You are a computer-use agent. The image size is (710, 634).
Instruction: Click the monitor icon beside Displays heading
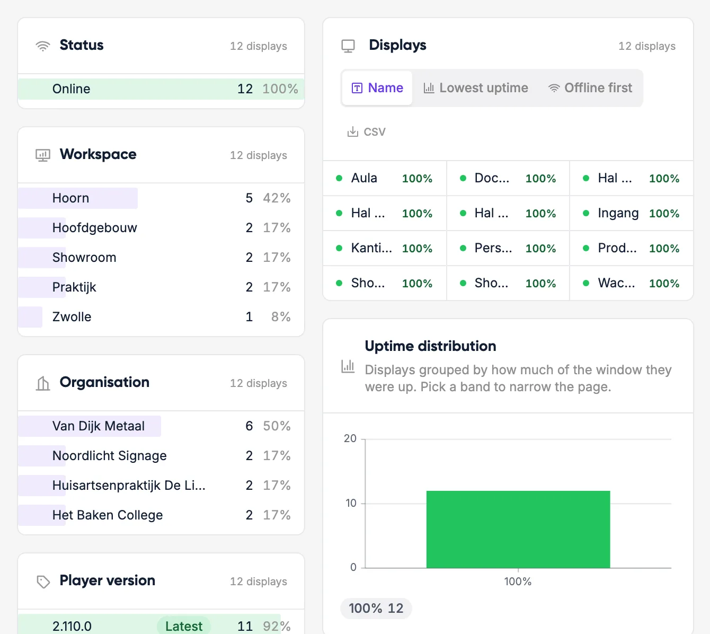point(348,46)
